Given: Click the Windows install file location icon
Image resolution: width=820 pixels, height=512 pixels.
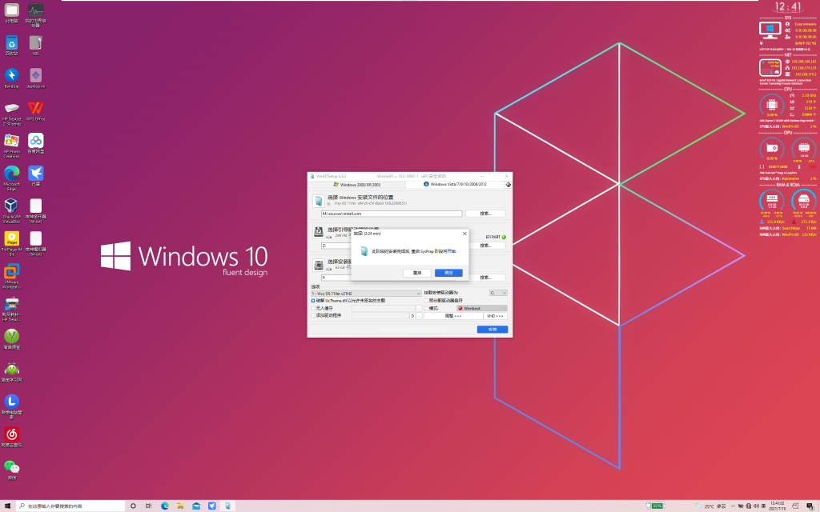Looking at the screenshot, I should click(319, 201).
